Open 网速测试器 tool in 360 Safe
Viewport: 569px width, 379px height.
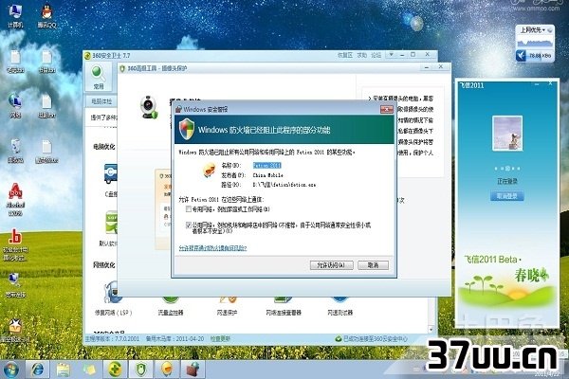coord(340,305)
